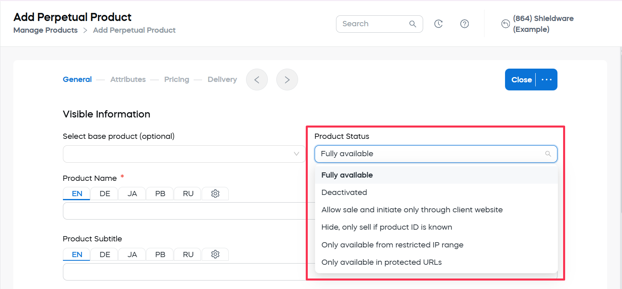
Task: Click the search magnifier in header
Action: [x=413, y=24]
